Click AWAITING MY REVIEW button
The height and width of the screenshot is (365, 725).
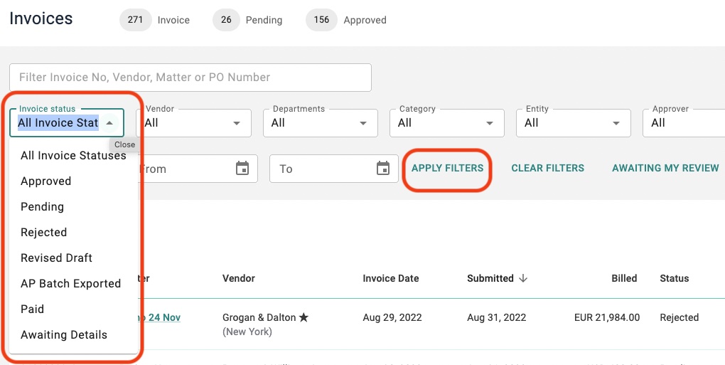click(665, 169)
